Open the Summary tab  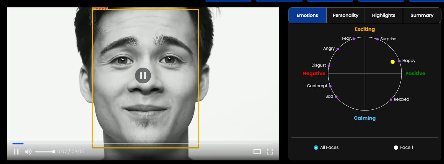click(x=422, y=15)
